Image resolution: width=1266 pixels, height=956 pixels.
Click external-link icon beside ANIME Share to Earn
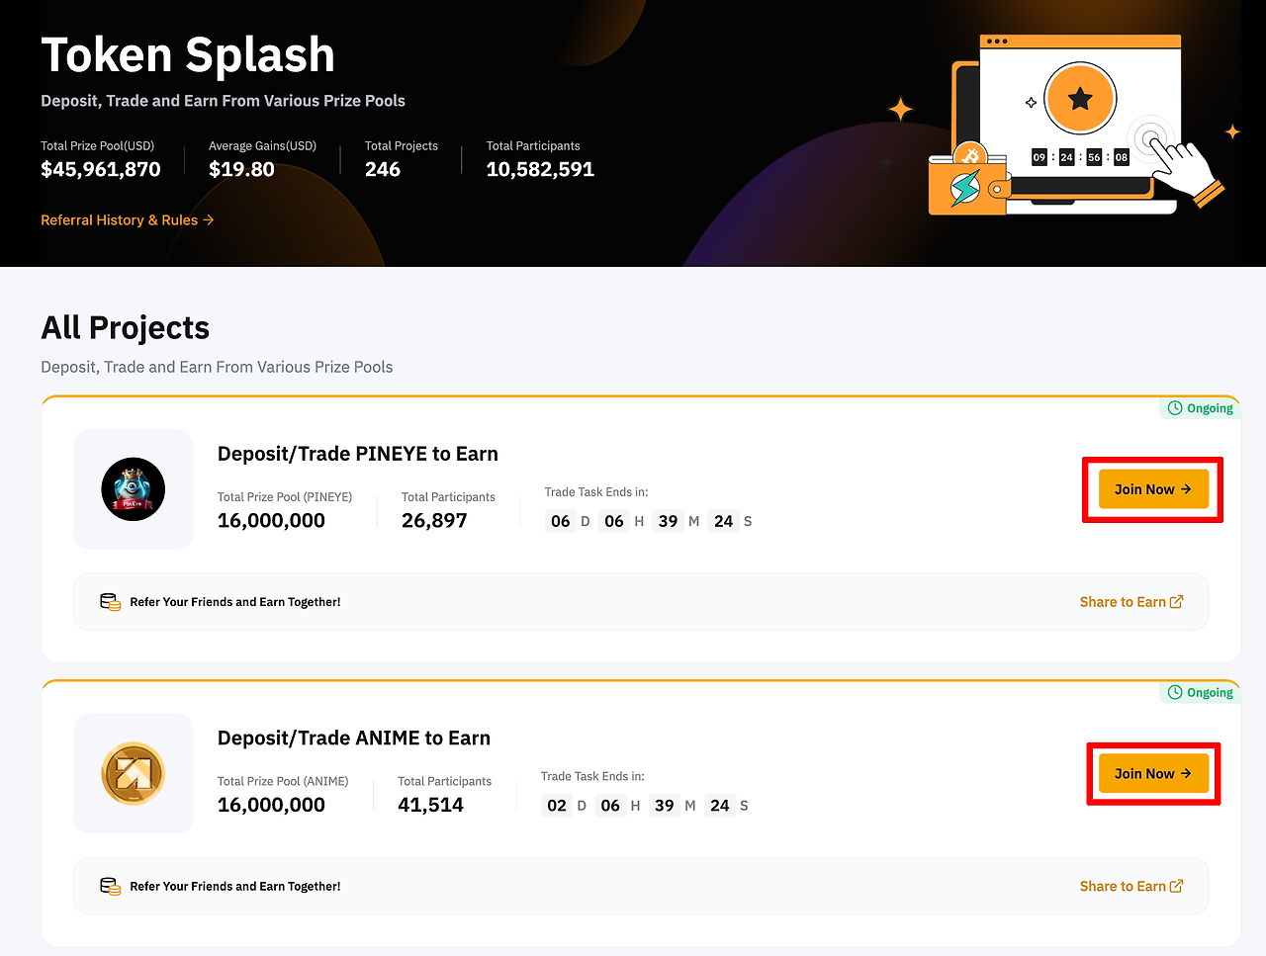pyautogui.click(x=1176, y=886)
